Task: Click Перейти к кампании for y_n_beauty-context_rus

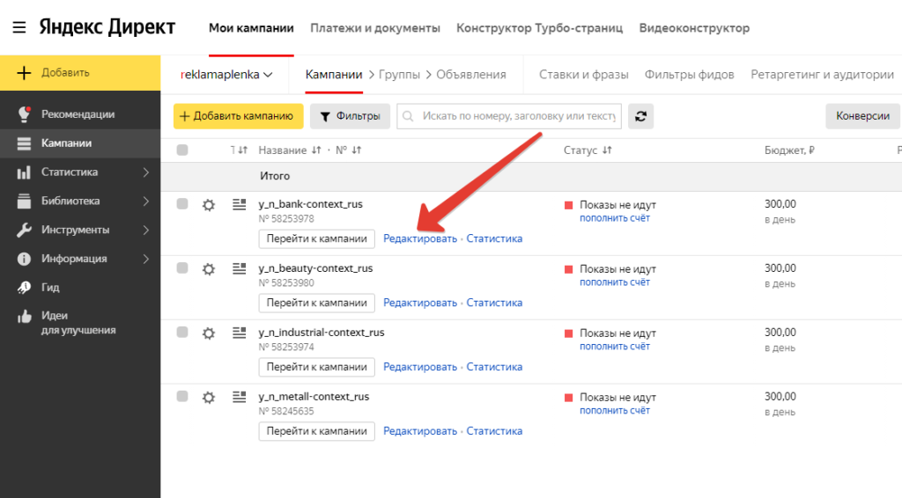Action: click(317, 303)
